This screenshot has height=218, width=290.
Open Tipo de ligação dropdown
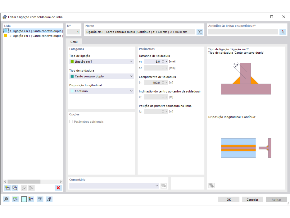101,61
